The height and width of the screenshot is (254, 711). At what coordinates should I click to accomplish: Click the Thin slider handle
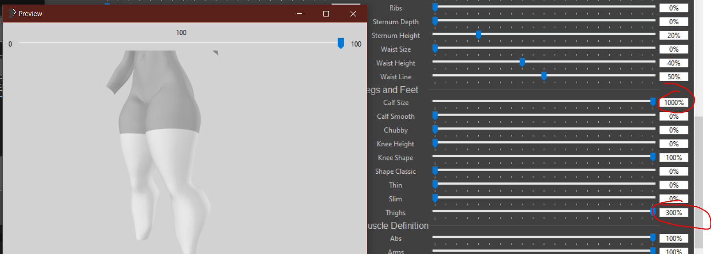[435, 184]
